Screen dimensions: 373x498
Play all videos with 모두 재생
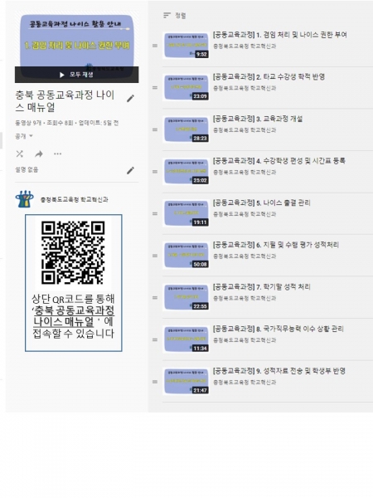point(76,75)
